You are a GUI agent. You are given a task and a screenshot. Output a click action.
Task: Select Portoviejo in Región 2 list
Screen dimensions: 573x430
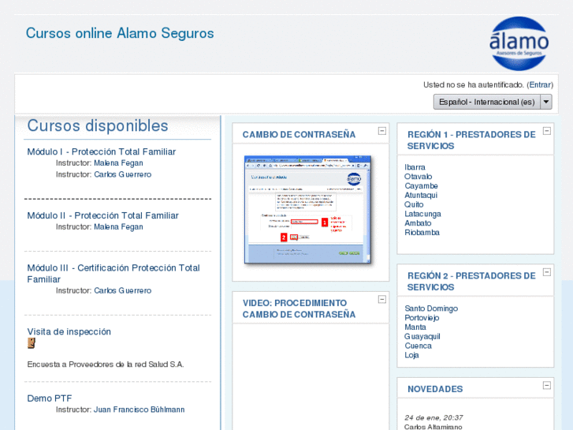(422, 318)
